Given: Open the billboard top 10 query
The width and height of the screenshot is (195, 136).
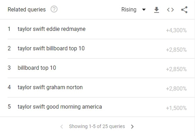Looking at the screenshot, I should 37,68.
